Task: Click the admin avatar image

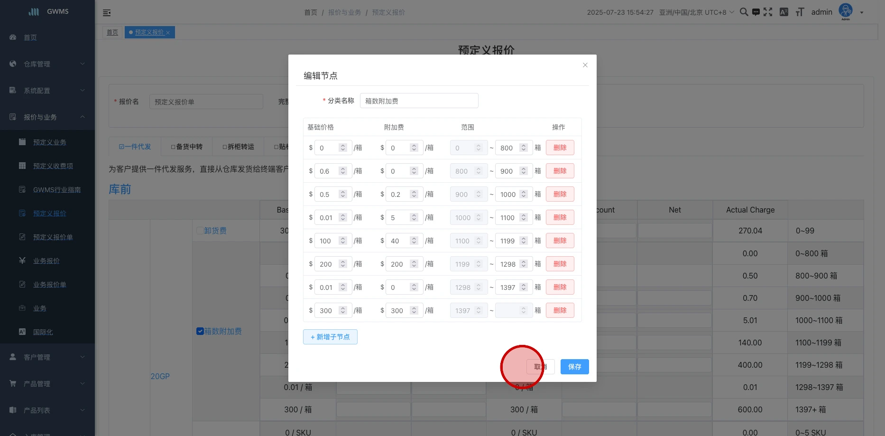Action: [846, 11]
